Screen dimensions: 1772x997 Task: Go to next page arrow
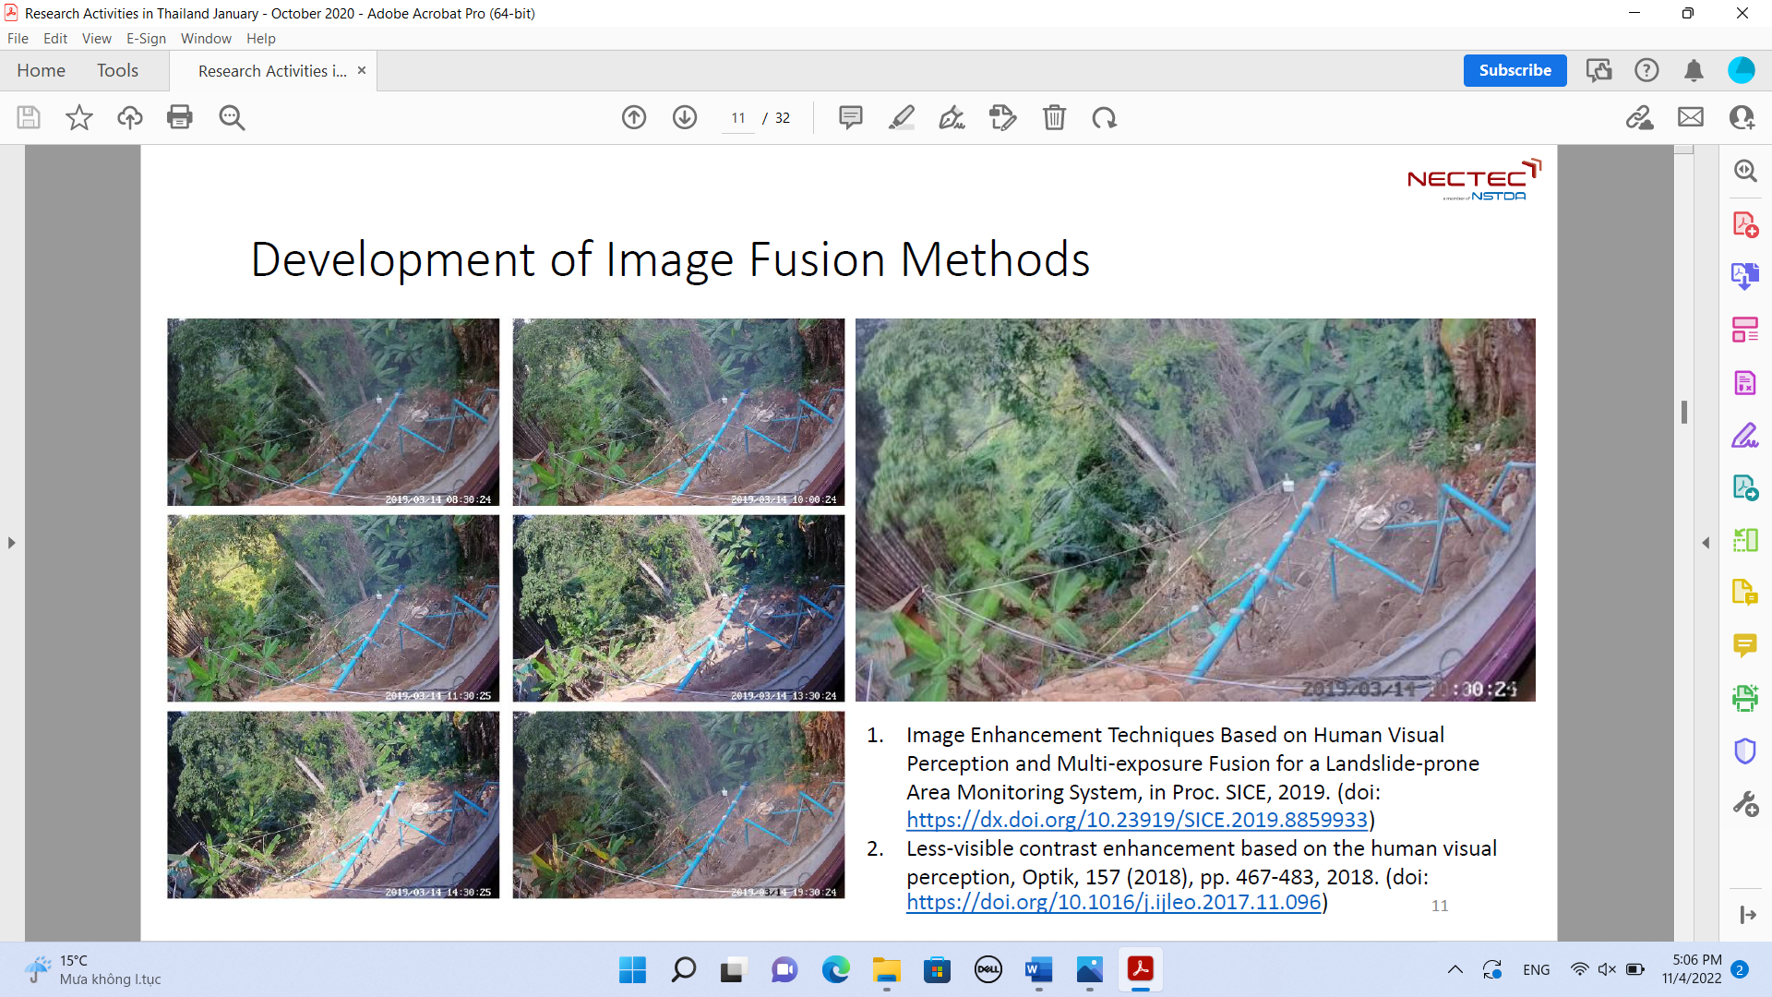click(685, 117)
